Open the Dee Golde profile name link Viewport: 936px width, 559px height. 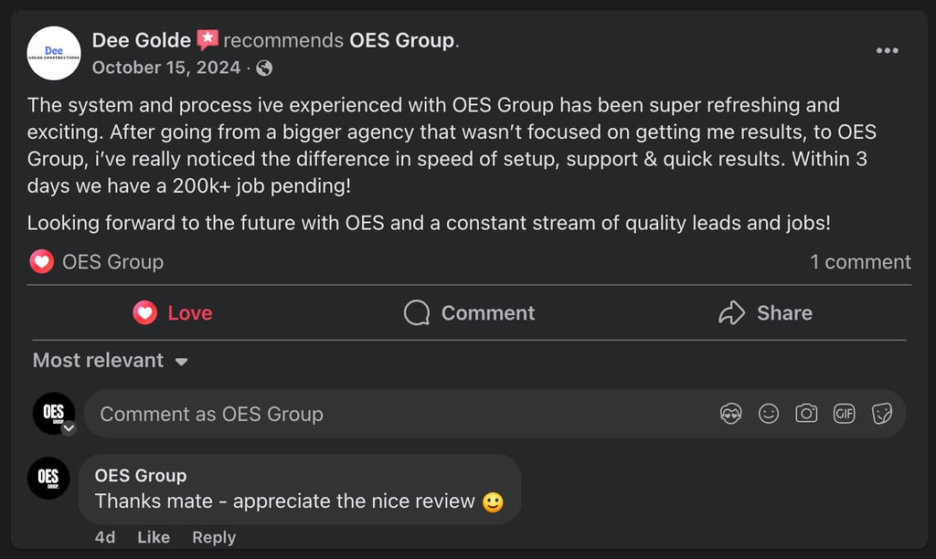pos(141,40)
